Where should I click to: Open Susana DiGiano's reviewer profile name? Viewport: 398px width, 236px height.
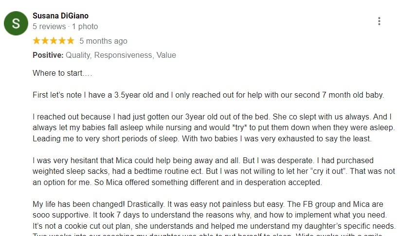pos(60,16)
